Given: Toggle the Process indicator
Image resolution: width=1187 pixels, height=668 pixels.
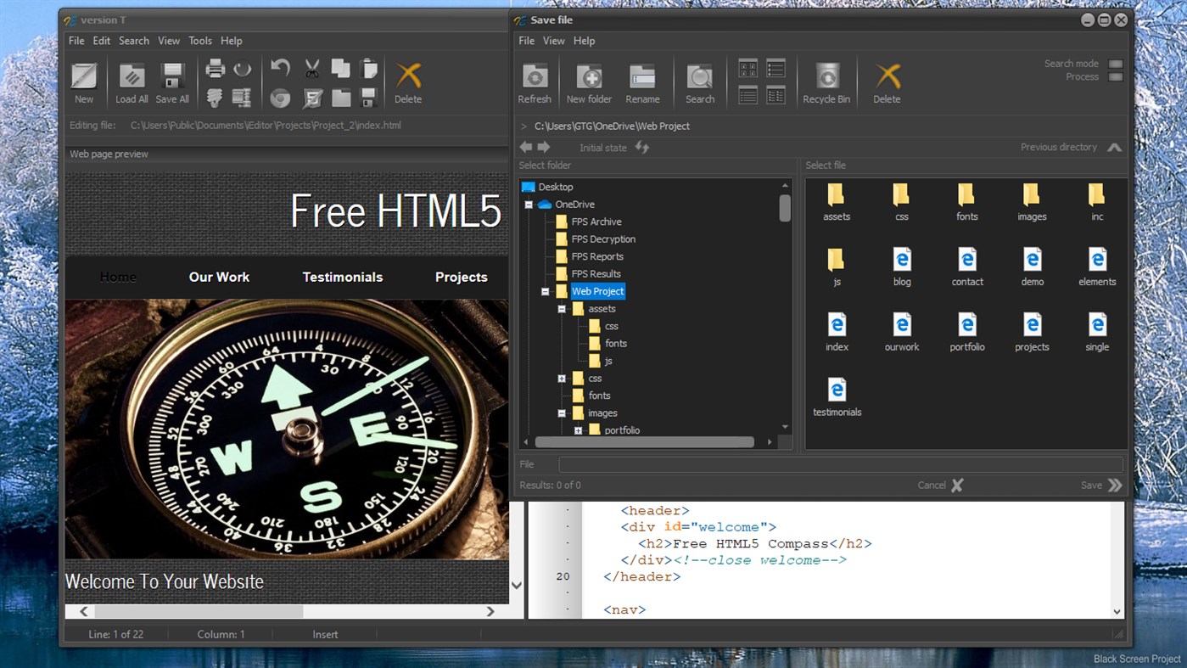Looking at the screenshot, I should (x=1116, y=77).
